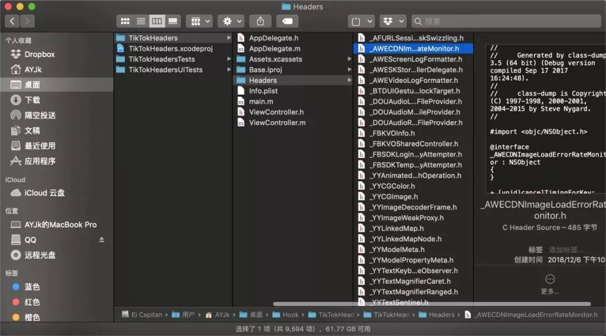The height and width of the screenshot is (336, 606).
Task: Open Dropbox in the sidebar
Action: [x=39, y=54]
